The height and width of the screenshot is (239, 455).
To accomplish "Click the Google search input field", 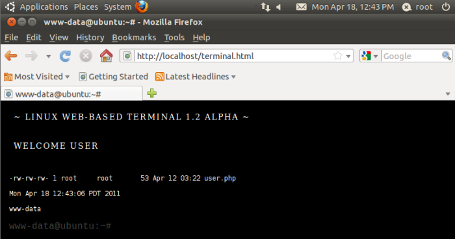I will (x=411, y=56).
